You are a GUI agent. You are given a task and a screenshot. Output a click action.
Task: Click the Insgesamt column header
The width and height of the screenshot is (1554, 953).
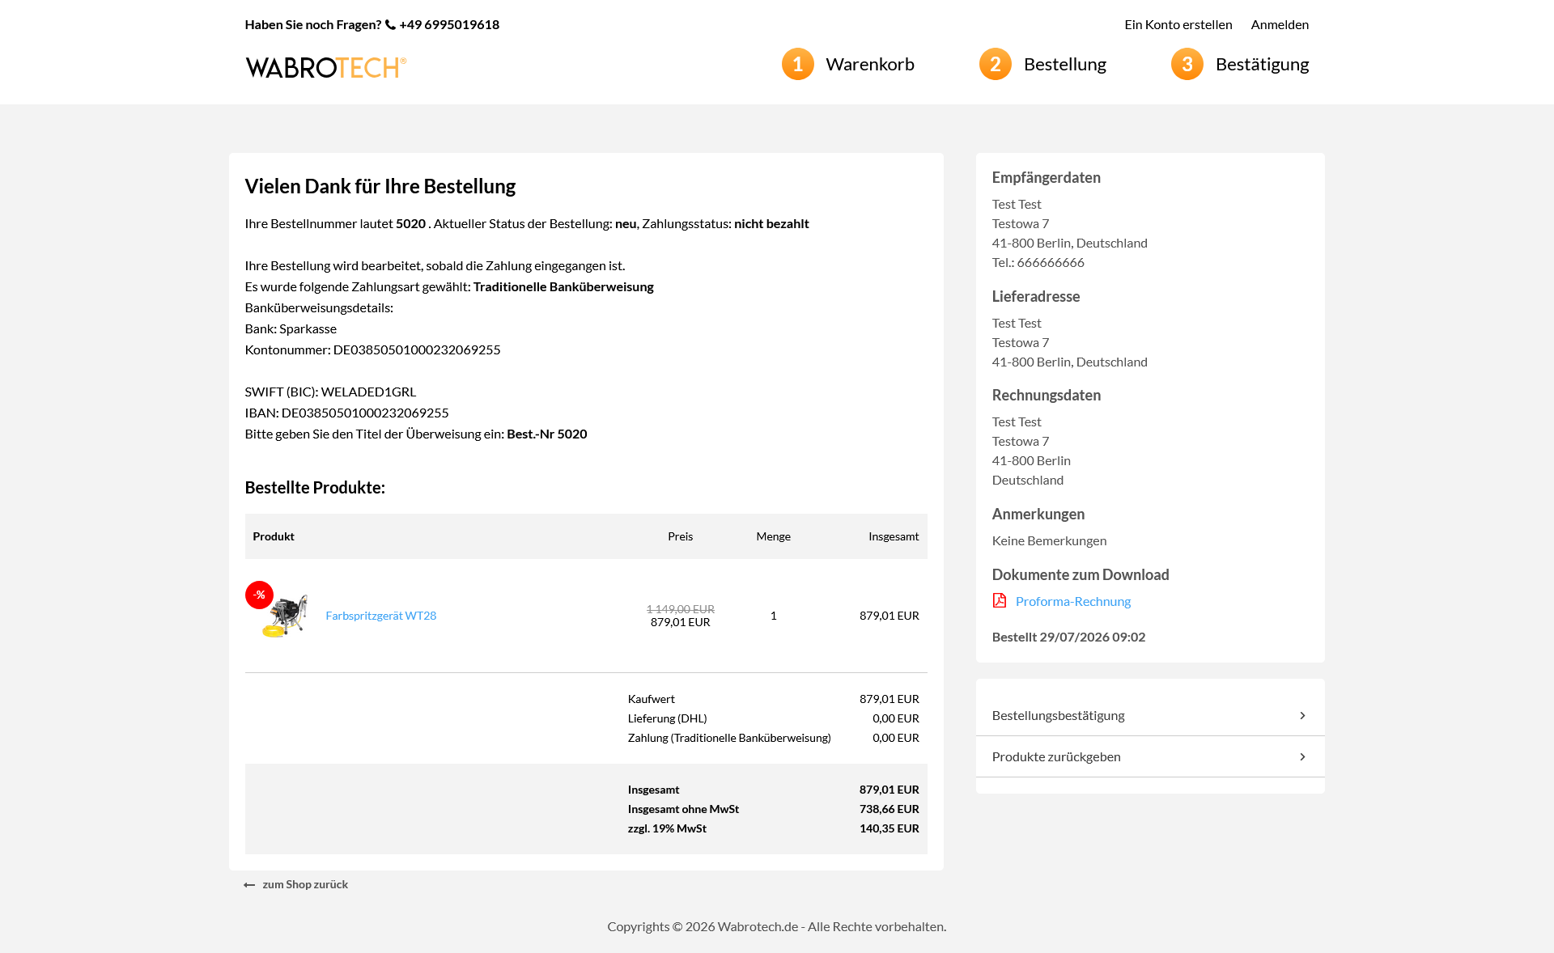894,536
